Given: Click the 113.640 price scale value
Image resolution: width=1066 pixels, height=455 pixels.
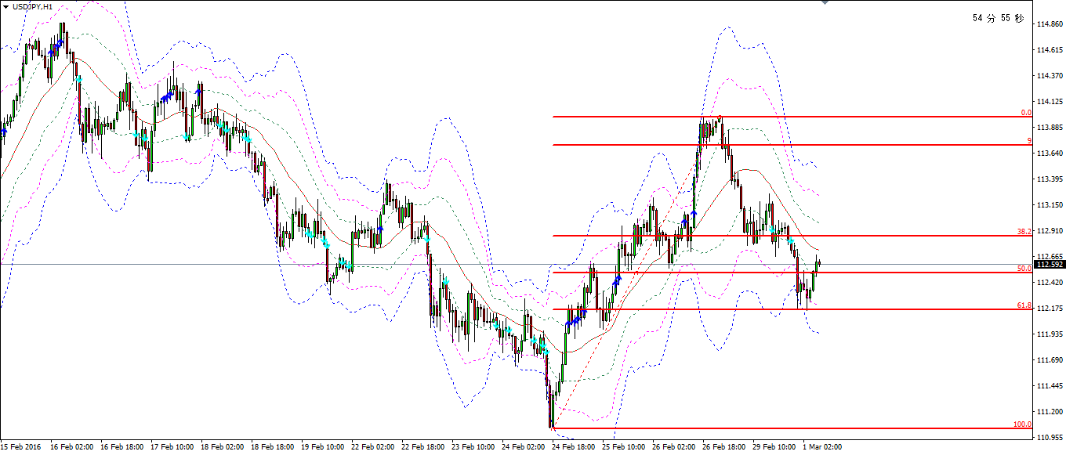Looking at the screenshot, I should click(x=1050, y=153).
